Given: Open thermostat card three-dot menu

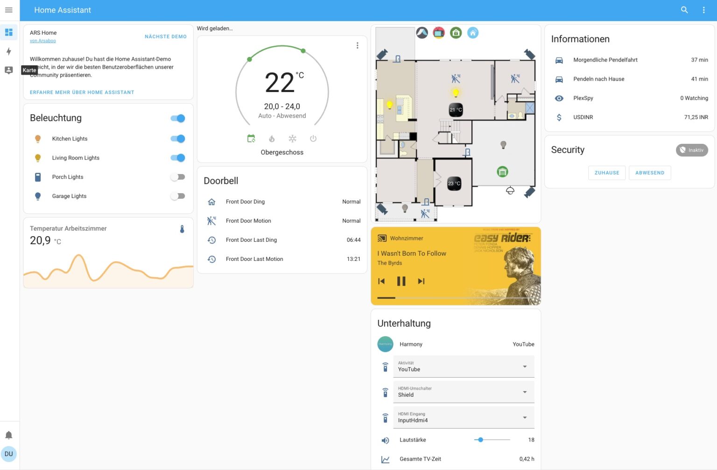Looking at the screenshot, I should coord(357,45).
